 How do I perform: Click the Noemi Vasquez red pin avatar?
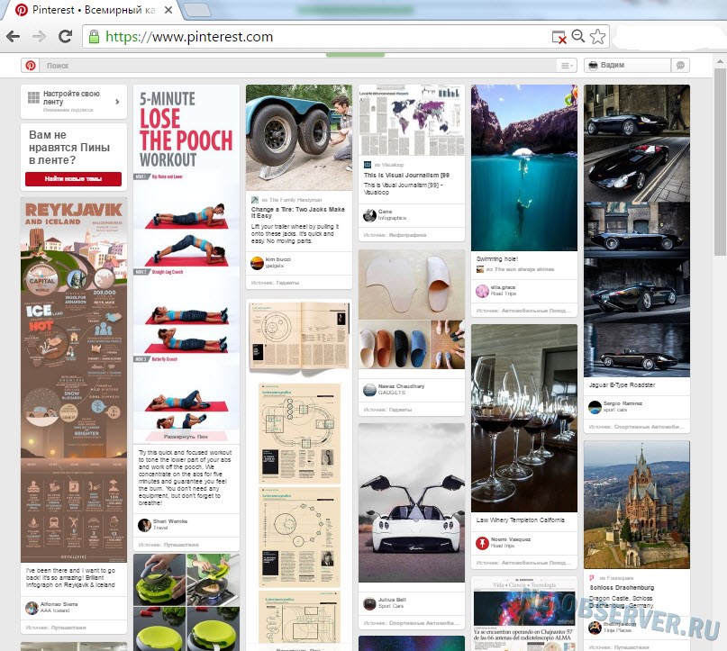coord(482,543)
